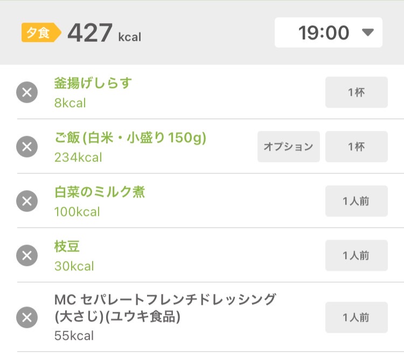
Task: Remove 白菜のミルク煮 from the dinner list
Action: pos(27,201)
